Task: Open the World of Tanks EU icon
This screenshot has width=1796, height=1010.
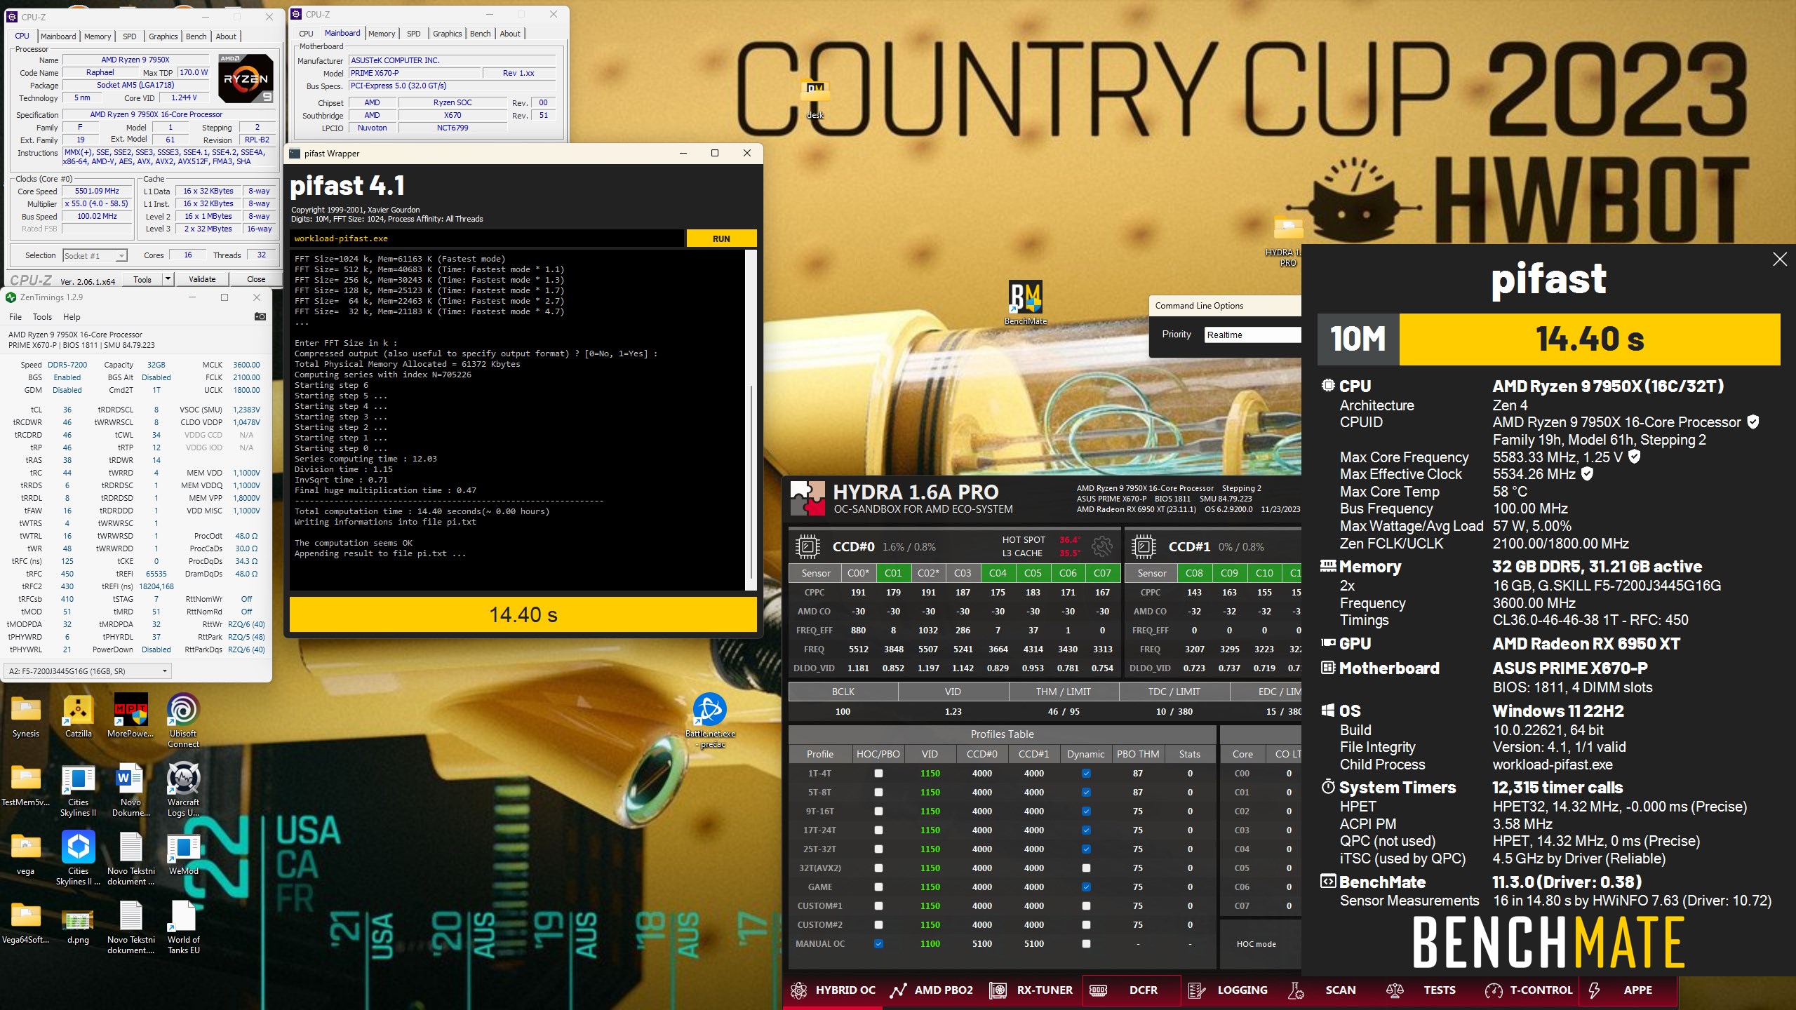Action: 183,927
